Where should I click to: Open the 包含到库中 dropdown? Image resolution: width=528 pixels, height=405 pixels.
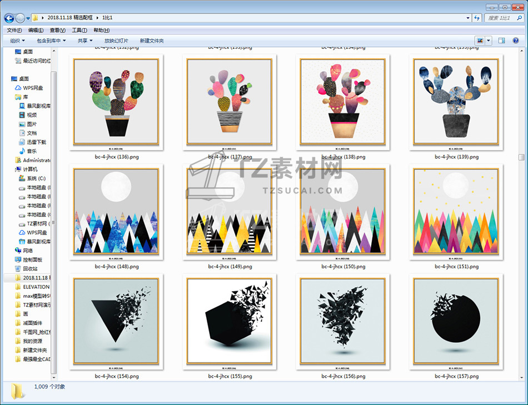[x=51, y=41]
